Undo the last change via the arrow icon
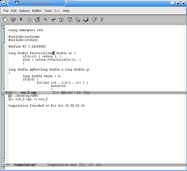Image resolution: width=187 pixels, height=171 pixels. 45,19
